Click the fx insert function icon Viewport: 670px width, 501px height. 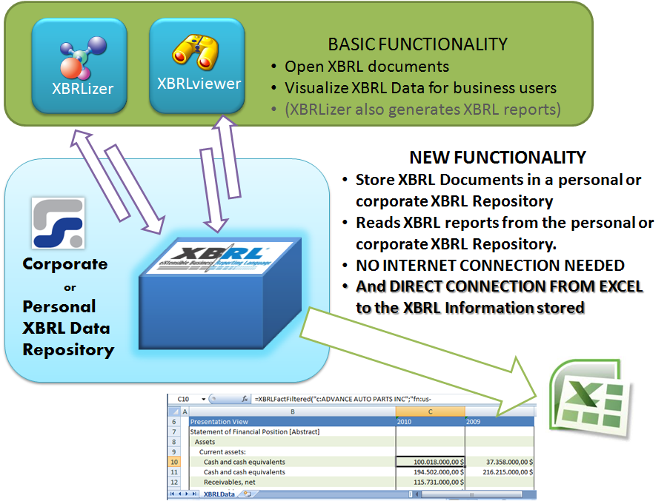click(245, 399)
